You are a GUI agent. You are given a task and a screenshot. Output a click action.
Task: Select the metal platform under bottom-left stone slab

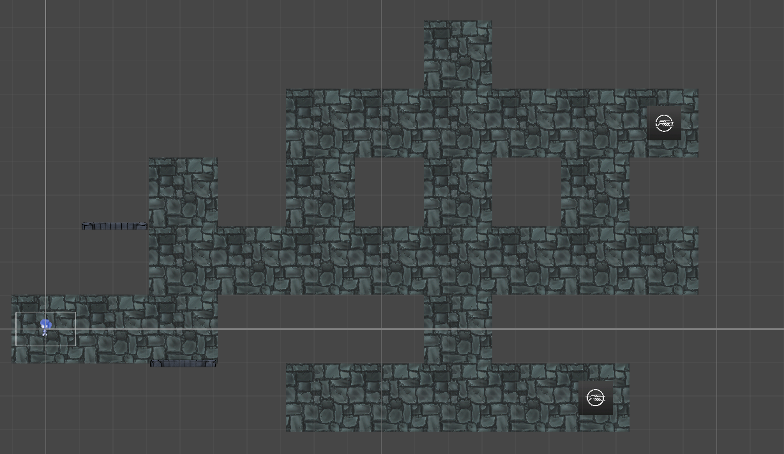tap(183, 363)
